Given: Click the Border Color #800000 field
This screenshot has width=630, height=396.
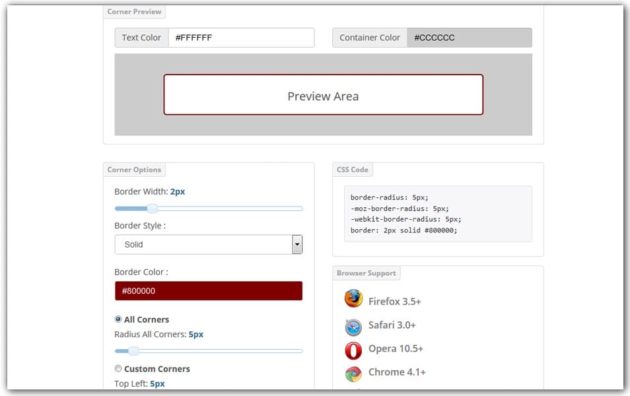Looking at the screenshot, I should click(209, 290).
